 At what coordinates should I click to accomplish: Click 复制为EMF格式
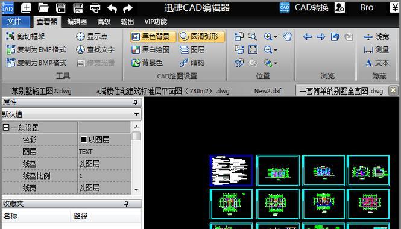pyautogui.click(x=36, y=49)
